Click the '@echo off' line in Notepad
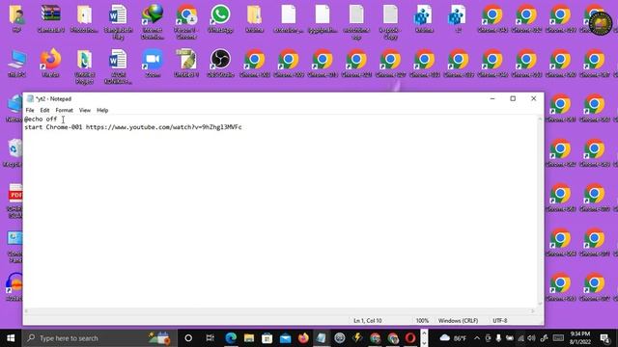This screenshot has width=618, height=347. coord(41,119)
